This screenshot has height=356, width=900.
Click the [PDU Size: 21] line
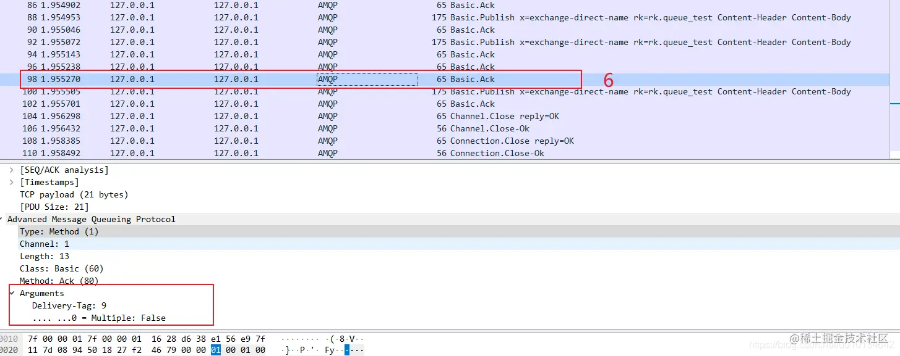click(x=54, y=207)
